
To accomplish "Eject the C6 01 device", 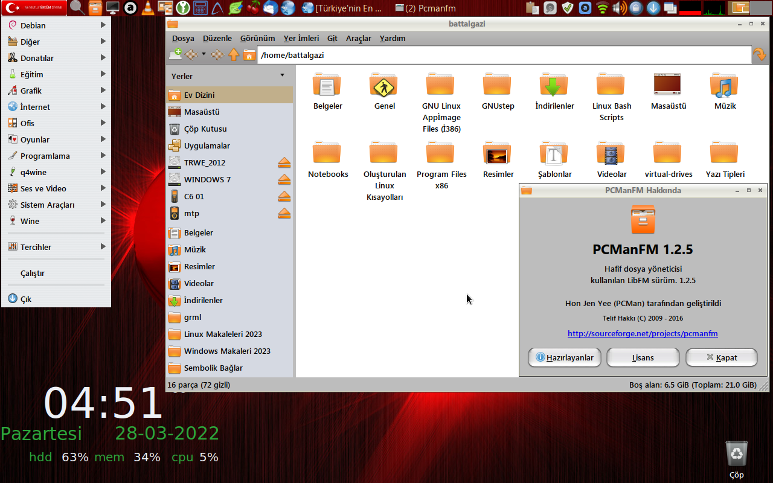I will (x=284, y=196).
